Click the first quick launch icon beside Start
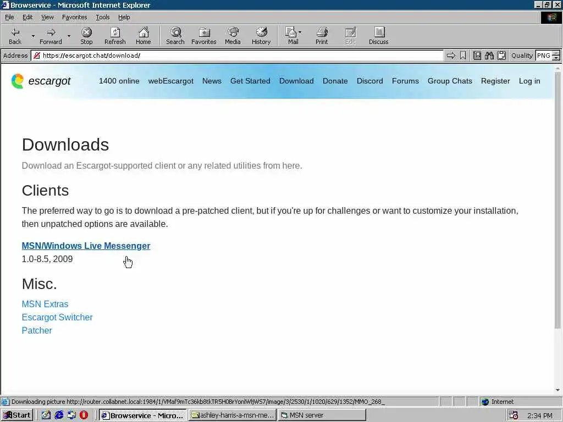 click(46, 415)
